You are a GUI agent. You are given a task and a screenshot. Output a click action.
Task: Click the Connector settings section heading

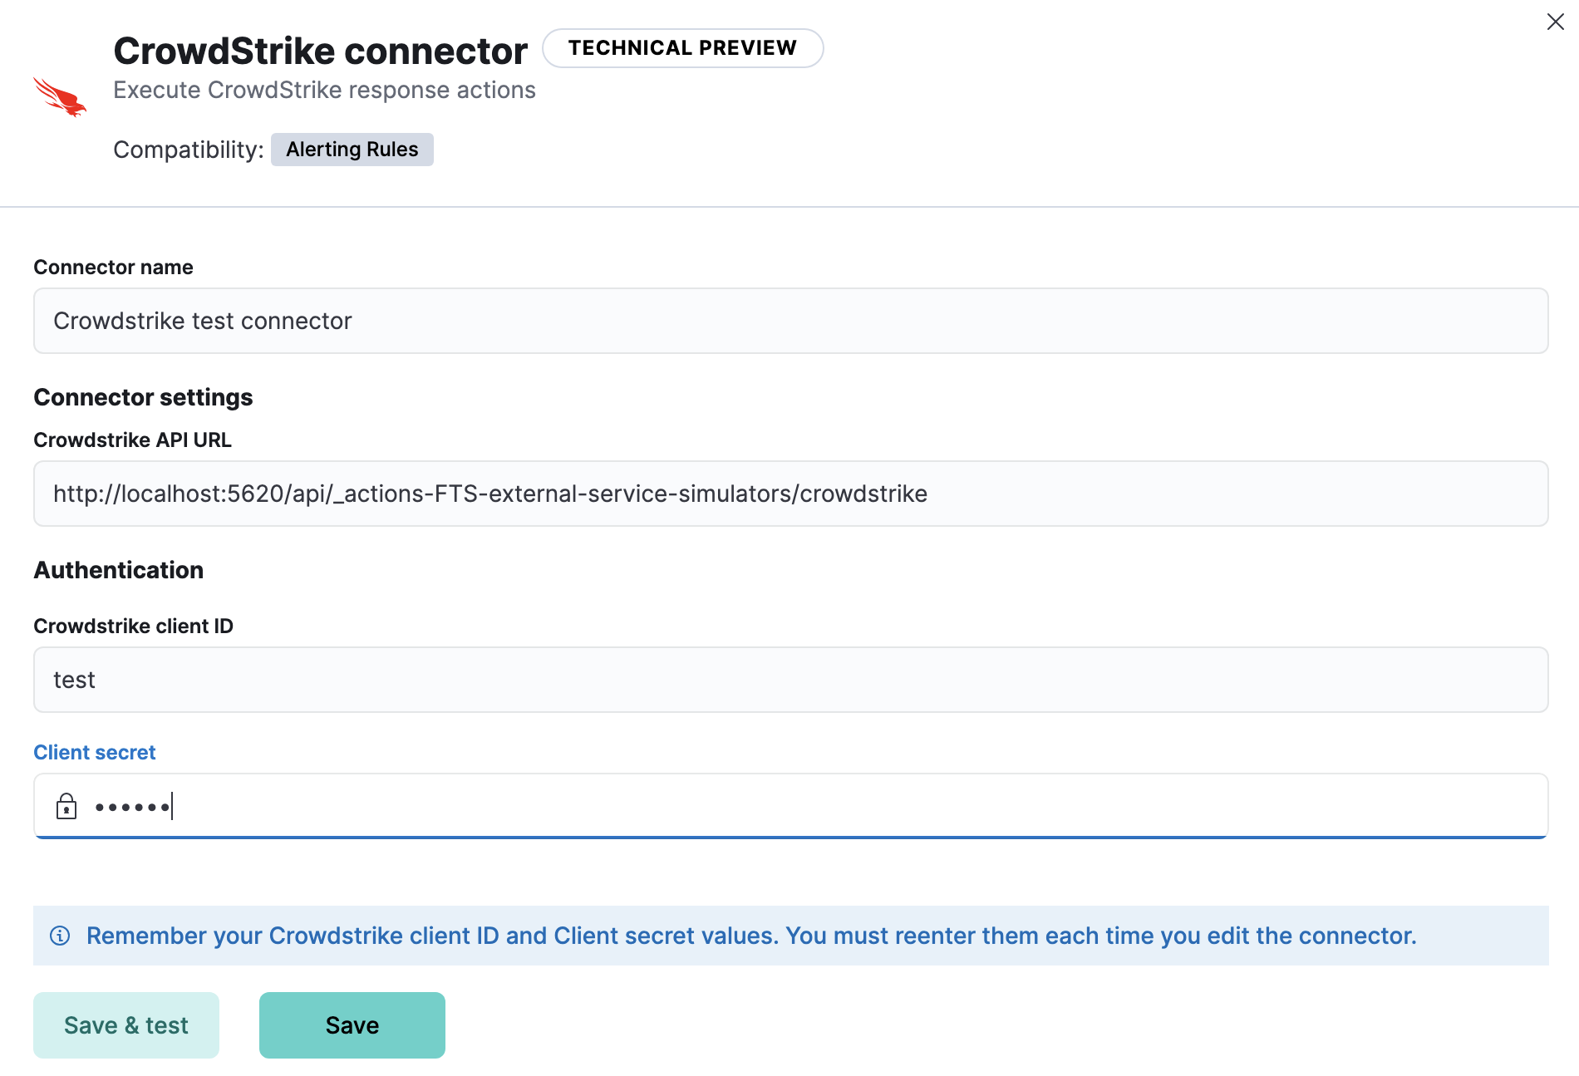143,397
